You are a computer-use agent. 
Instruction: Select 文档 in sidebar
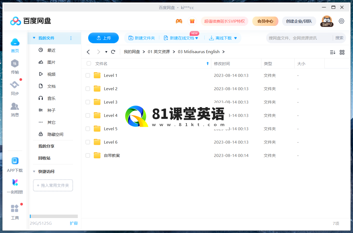click(x=51, y=86)
